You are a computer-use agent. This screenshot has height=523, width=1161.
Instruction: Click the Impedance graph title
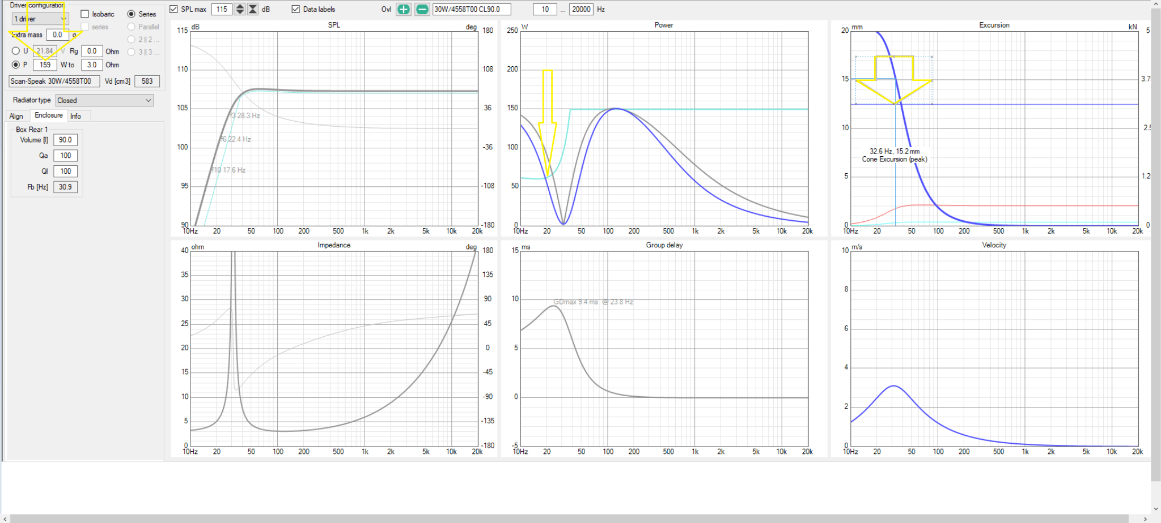334,245
